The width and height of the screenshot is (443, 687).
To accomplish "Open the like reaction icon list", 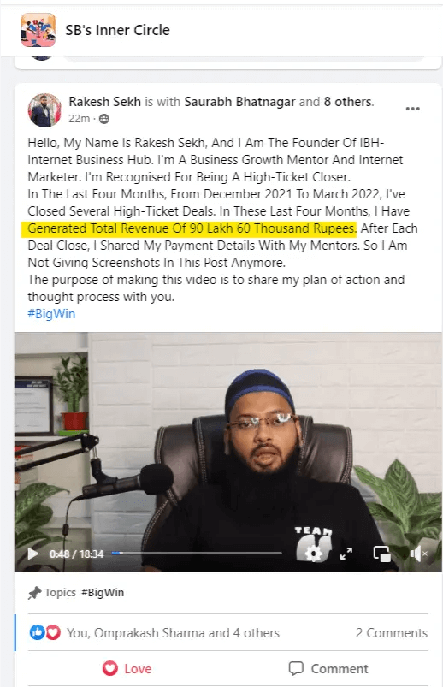I will tap(37, 632).
